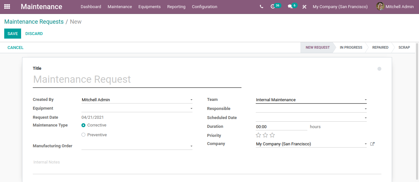Open the Scheduled Date picker dropdown

[x=365, y=118]
